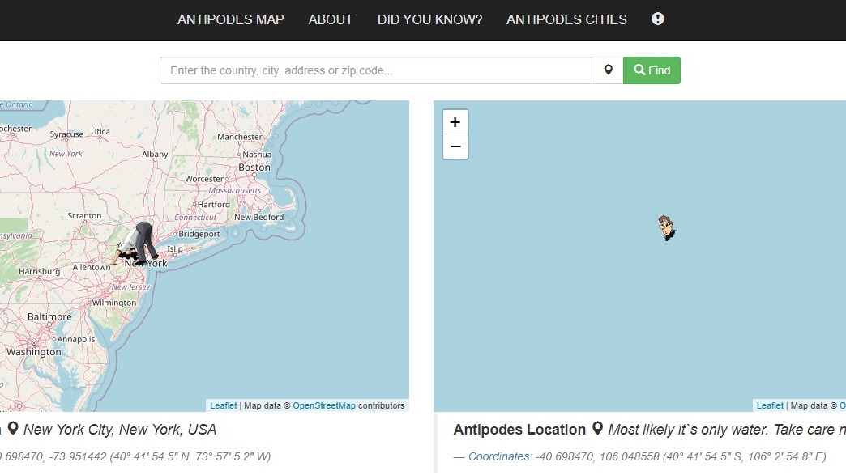This screenshot has height=475, width=846.
Task: Open the OpenStreetMap attribution link
Action: point(323,405)
